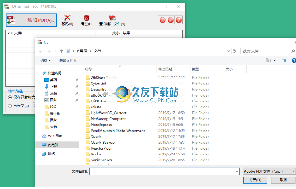Click the Back navigation arrow in dialog
Image resolution: width=296 pixels, height=189 pixels.
coord(41,51)
